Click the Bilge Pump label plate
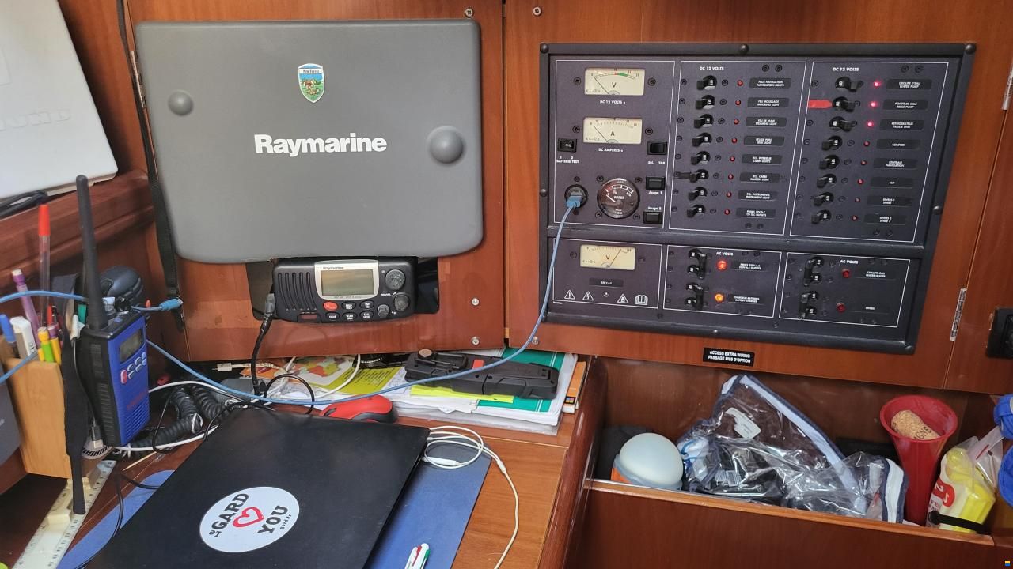1013x569 pixels. [x=906, y=104]
